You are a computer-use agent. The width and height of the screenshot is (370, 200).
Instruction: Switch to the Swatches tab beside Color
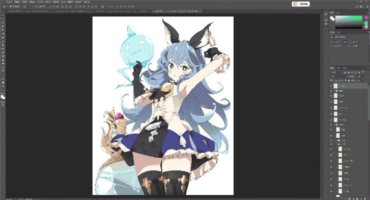(x=338, y=13)
